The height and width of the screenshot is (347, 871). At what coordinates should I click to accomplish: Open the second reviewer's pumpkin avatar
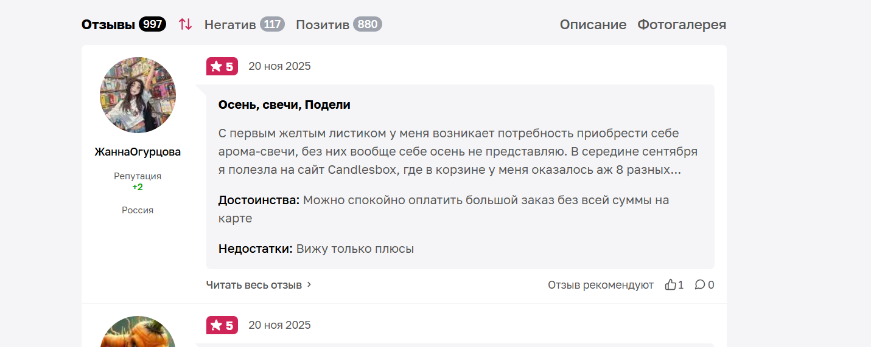click(138, 332)
